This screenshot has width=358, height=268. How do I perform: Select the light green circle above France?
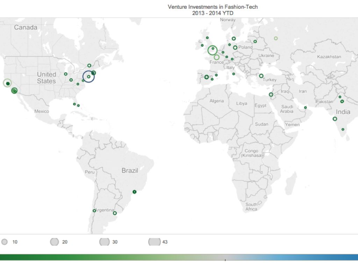click(x=217, y=57)
